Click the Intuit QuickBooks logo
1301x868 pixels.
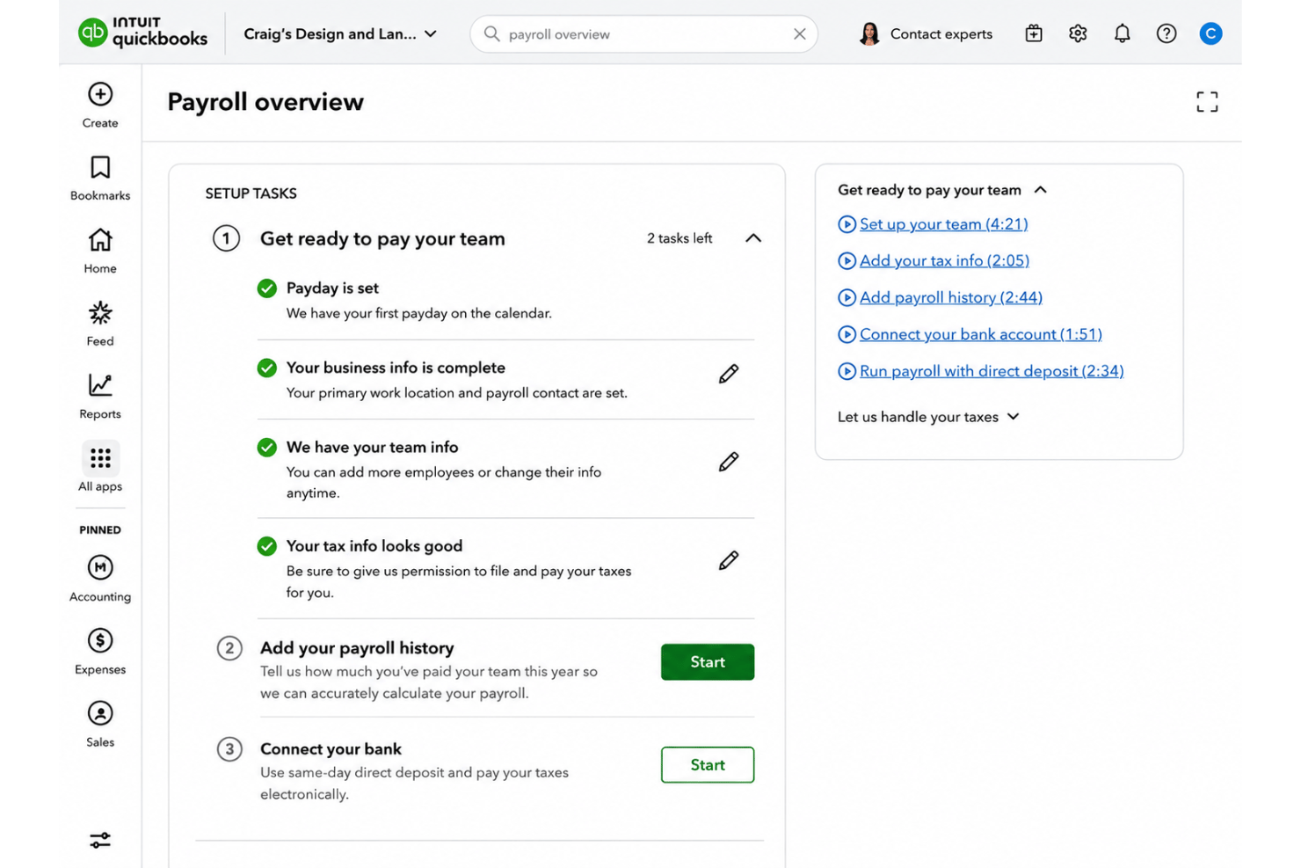point(143,33)
